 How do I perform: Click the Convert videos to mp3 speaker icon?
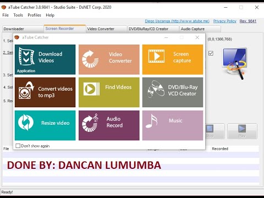point(26,90)
